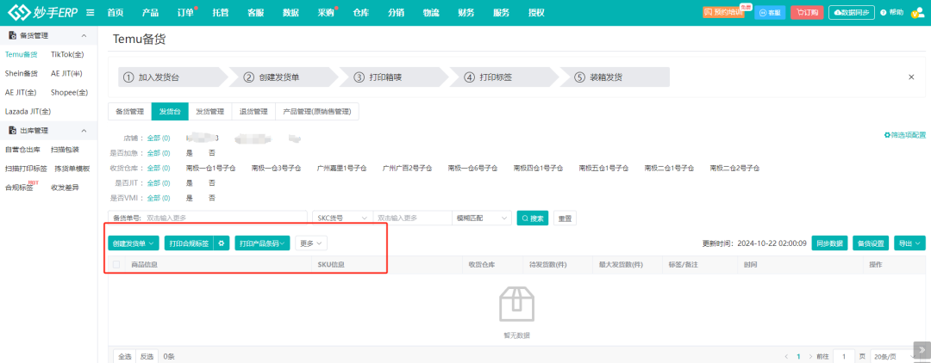Screen dimensions: 931x363
Task: Open the 订单 top menu
Action: click(x=186, y=12)
